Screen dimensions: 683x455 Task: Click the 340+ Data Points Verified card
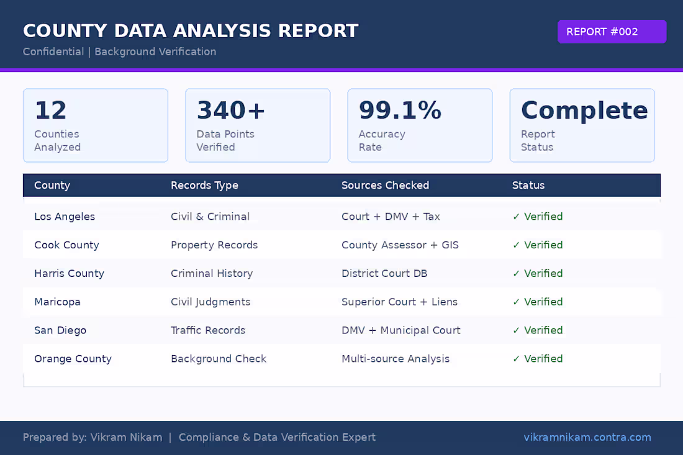(258, 125)
